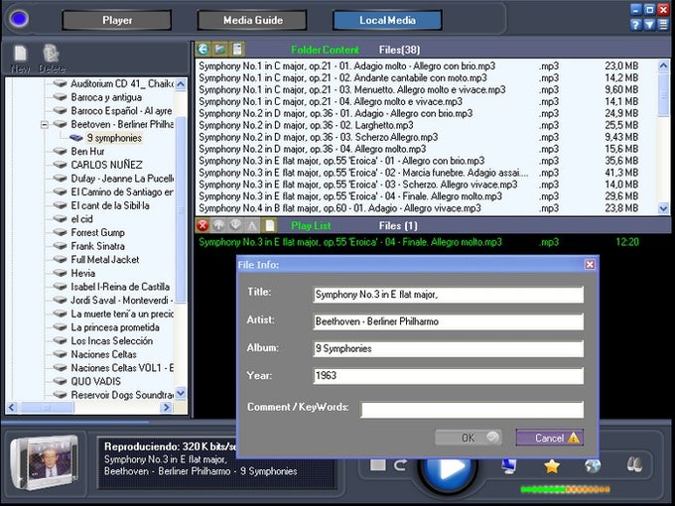Click the move up arrow in Play List toolbar
This screenshot has height=506, width=675.
pyautogui.click(x=218, y=225)
